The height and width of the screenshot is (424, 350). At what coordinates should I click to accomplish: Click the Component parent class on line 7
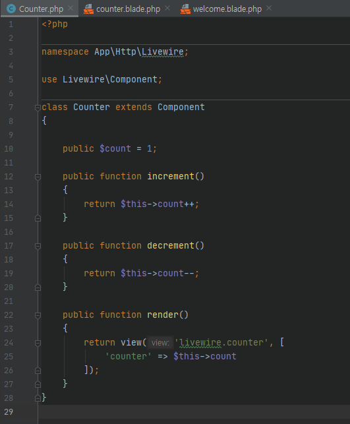pyautogui.click(x=181, y=107)
